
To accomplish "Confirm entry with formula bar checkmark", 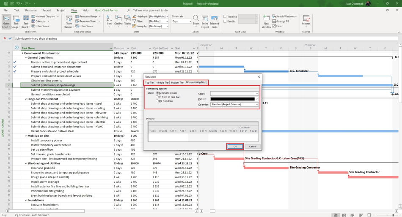I will pyautogui.click(x=10, y=38).
